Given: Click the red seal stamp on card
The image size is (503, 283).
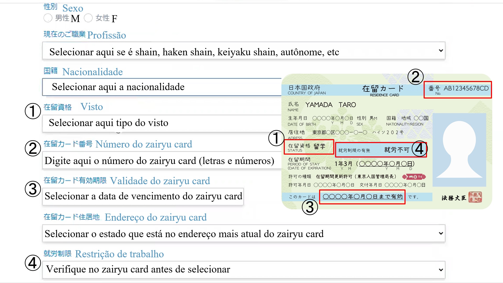Looking at the screenshot, I should (475, 197).
